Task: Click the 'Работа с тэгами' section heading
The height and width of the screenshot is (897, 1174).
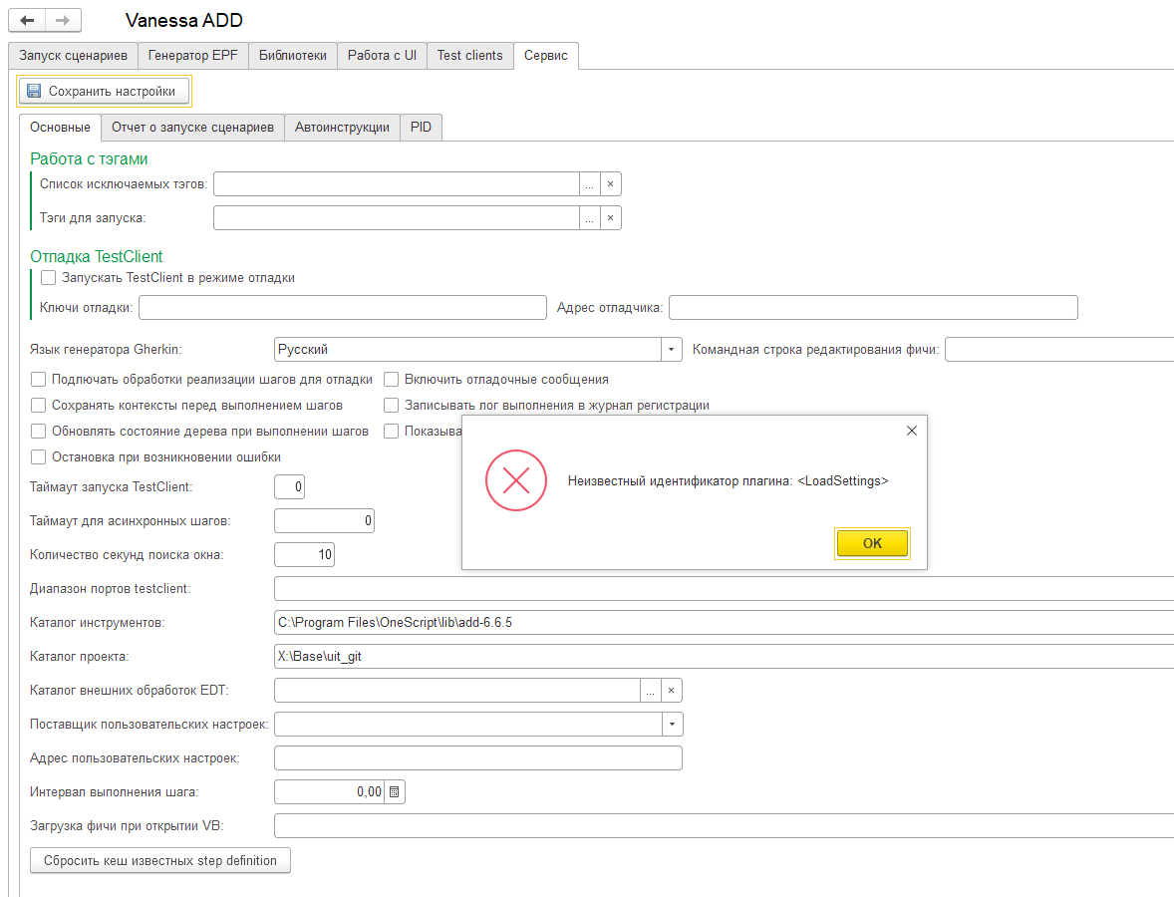Action: tap(89, 158)
